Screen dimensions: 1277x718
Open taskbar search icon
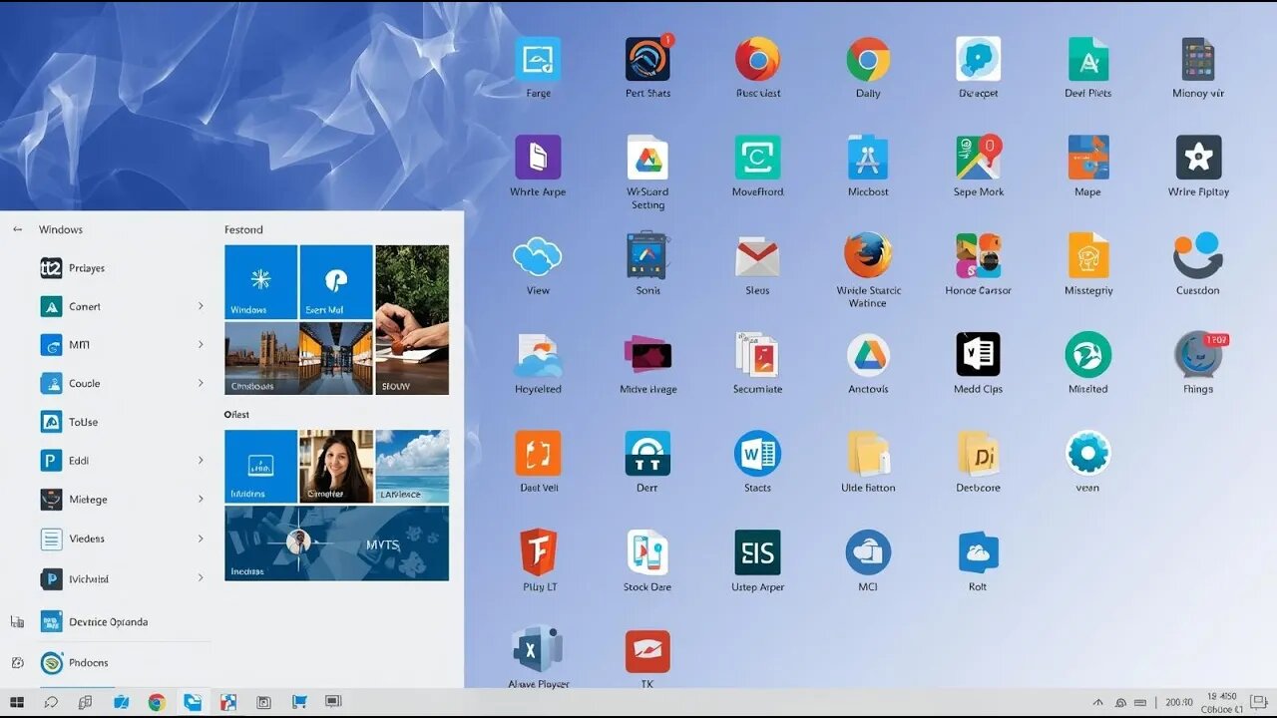coord(51,703)
